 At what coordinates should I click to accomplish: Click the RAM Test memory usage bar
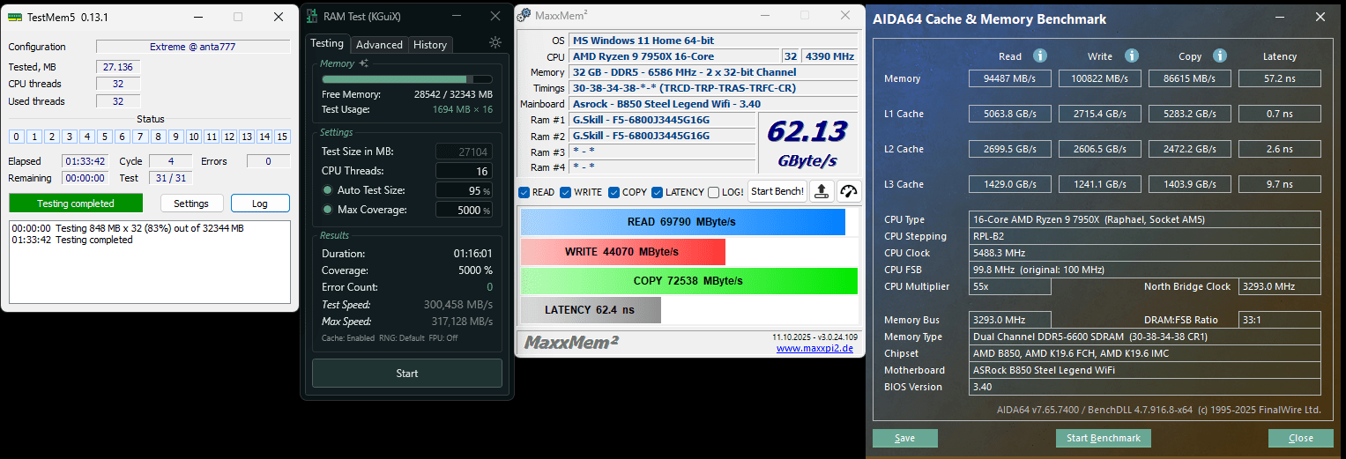coord(407,79)
